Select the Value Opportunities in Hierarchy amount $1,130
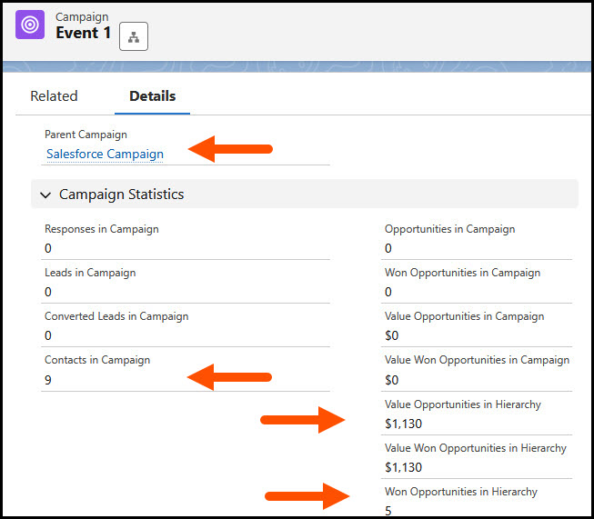Image resolution: width=594 pixels, height=519 pixels. (x=404, y=424)
